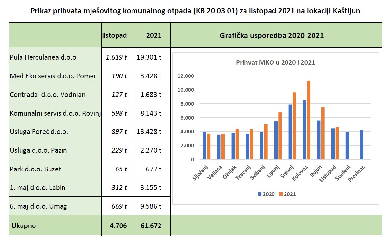Click the "Svibanj" month axis label

(258, 172)
